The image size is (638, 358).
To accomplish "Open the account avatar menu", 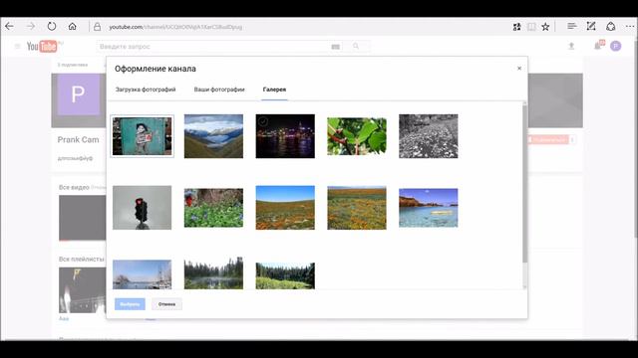I will (x=616, y=47).
